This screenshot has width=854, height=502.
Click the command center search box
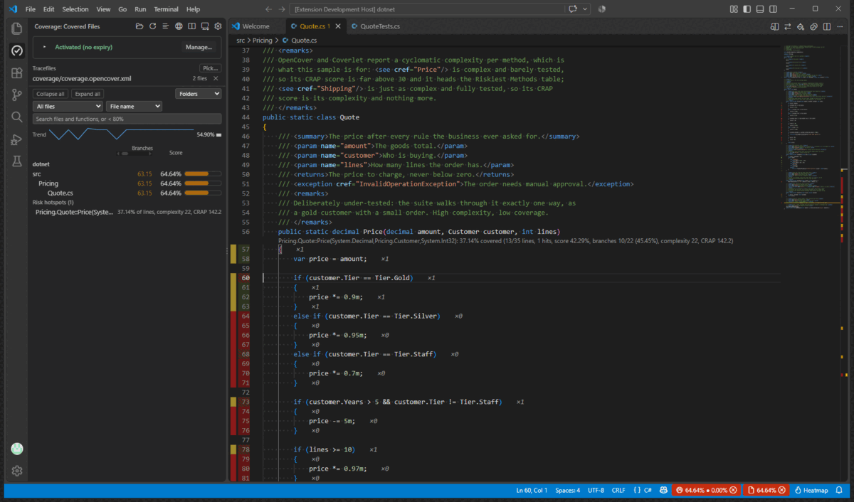pos(428,9)
